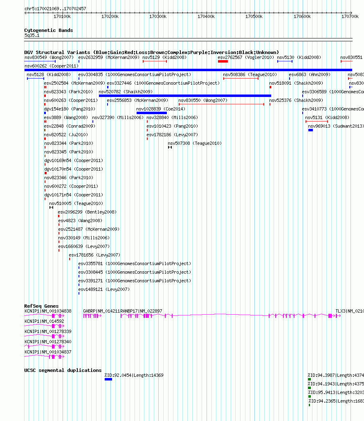
Task: Select variant nsv5131 (Kidd2008) label
Action: [x=327, y=117]
